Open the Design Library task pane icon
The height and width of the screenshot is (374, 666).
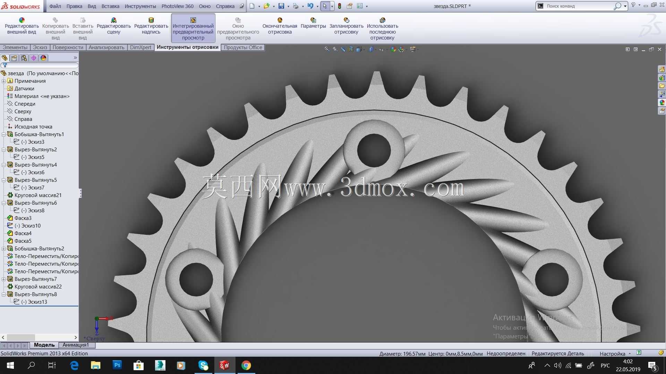pyautogui.click(x=662, y=78)
